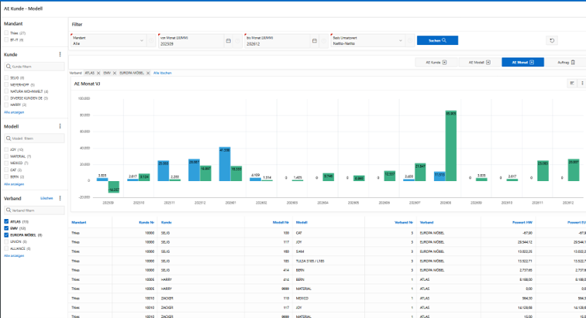The width and height of the screenshot is (586, 318).
Task: Click help icon next to Mandant dropdown
Action: tap(151, 41)
